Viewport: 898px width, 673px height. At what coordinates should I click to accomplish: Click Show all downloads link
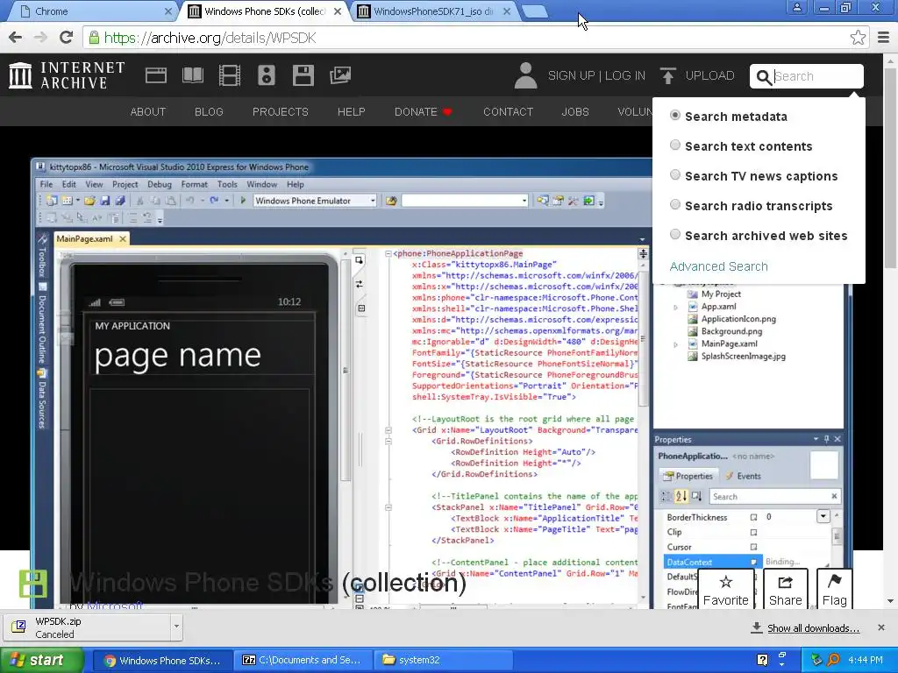pyautogui.click(x=813, y=627)
